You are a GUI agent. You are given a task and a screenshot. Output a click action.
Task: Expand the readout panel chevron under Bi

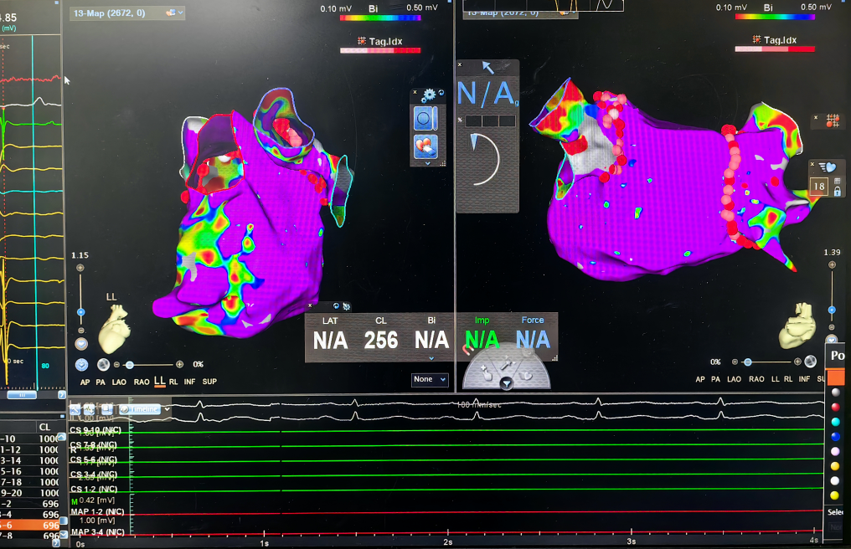tap(431, 358)
